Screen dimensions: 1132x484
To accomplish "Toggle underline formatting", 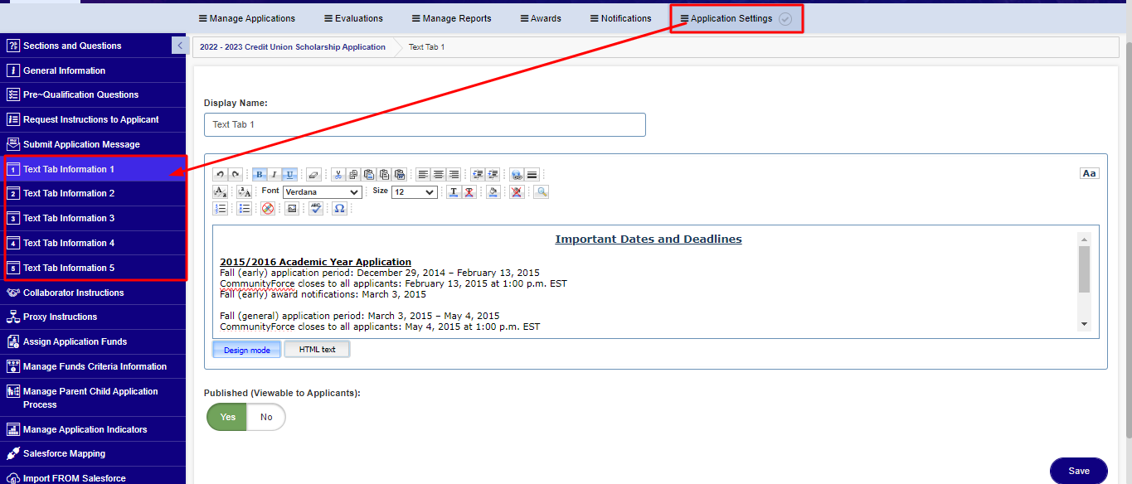I will pos(290,174).
